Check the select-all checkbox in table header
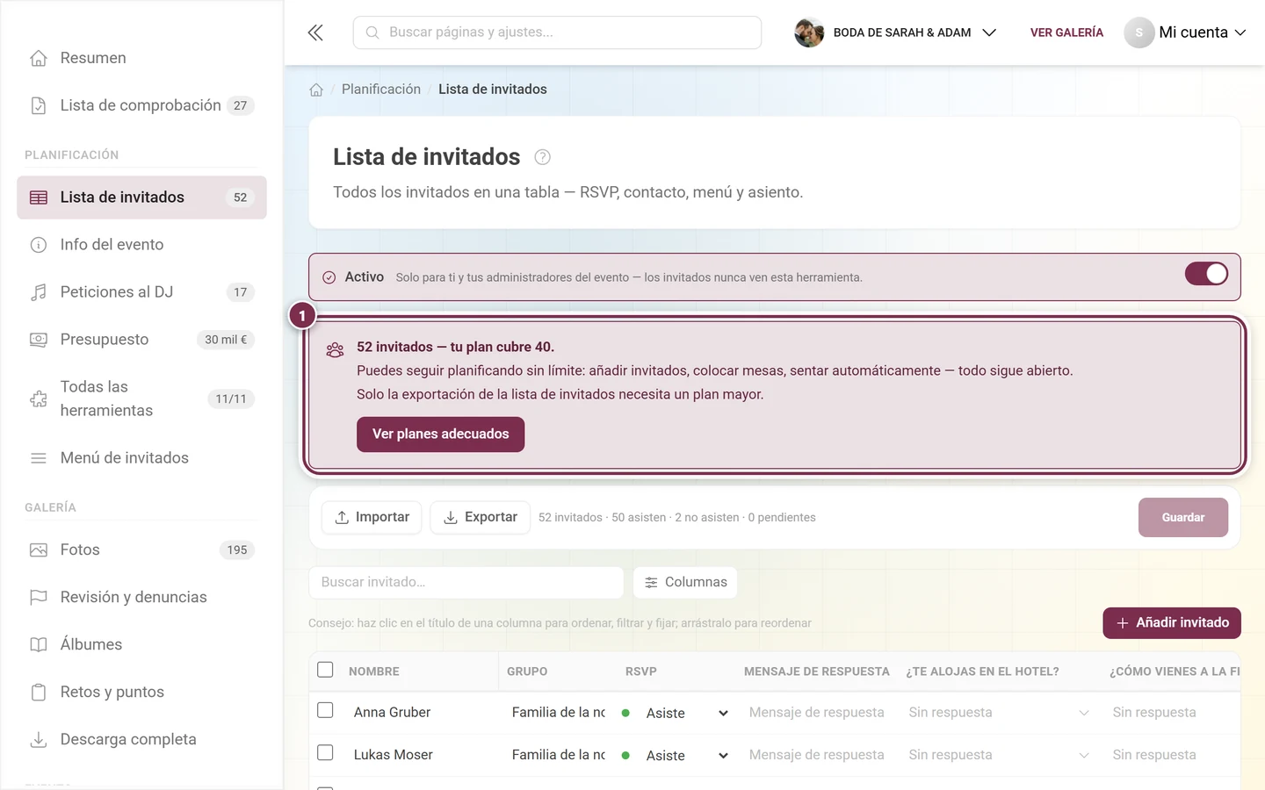 (325, 670)
